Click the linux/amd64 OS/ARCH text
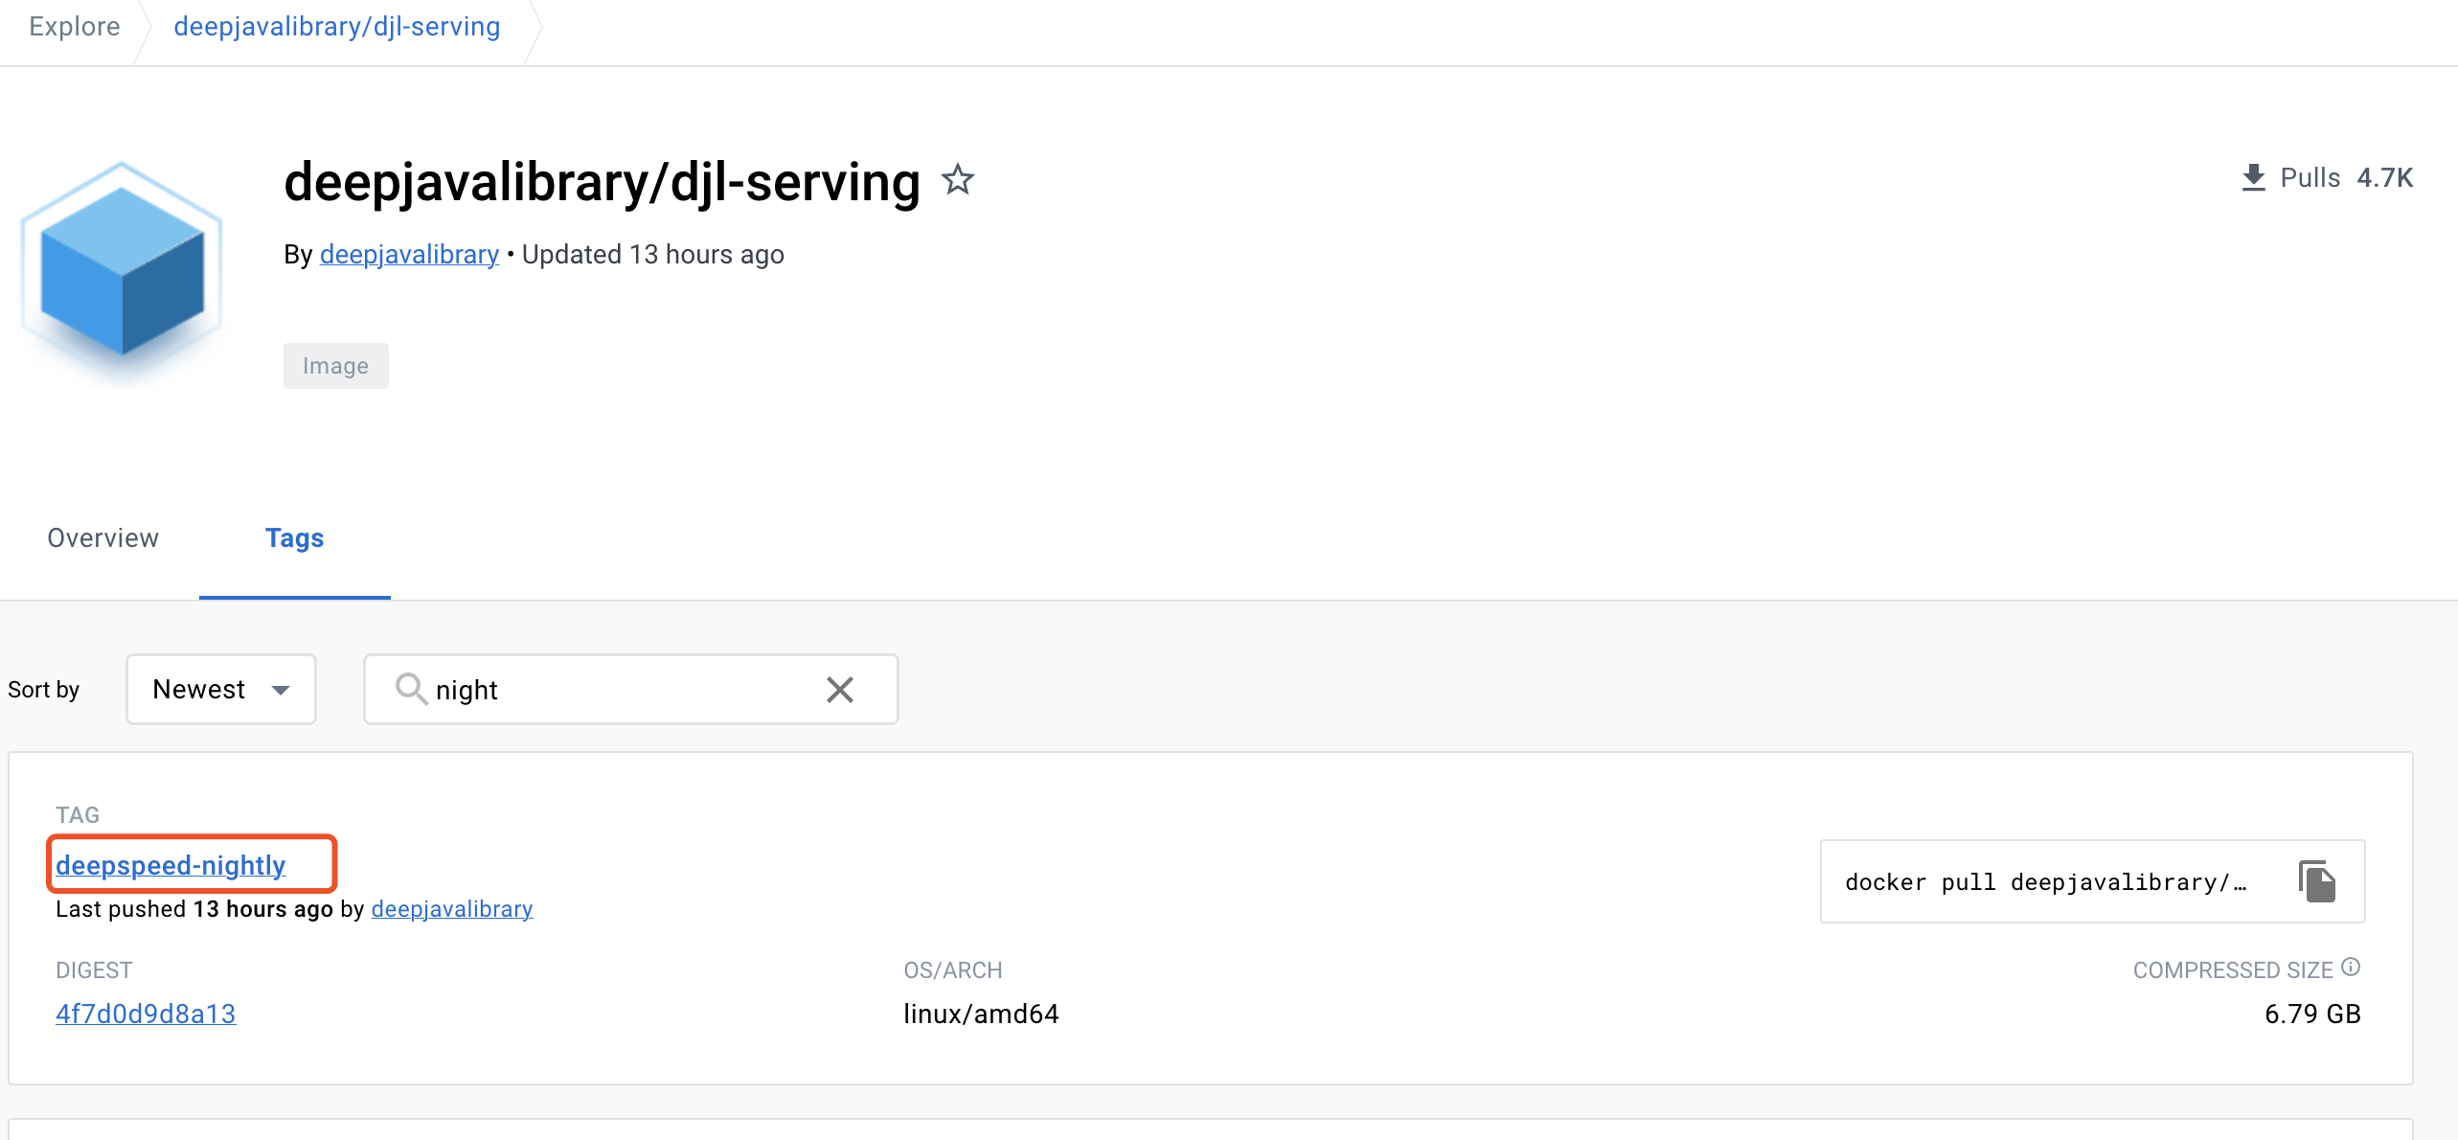The width and height of the screenshot is (2458, 1140). point(981,1014)
